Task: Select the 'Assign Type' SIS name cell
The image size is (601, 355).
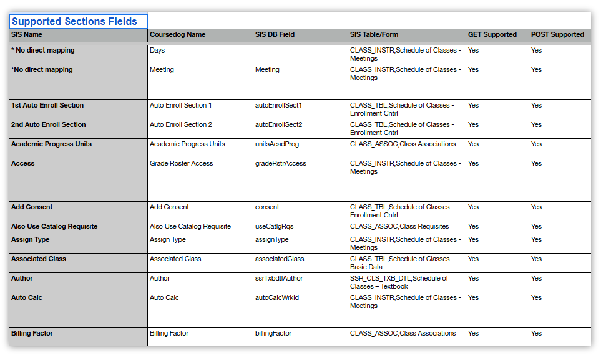Action: click(x=78, y=243)
